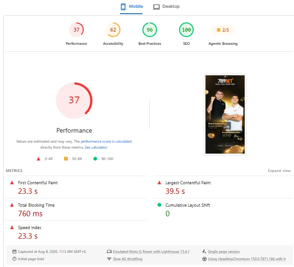The height and width of the screenshot is (267, 294).
Task: Click the Best Practices label
Action: [x=150, y=43]
